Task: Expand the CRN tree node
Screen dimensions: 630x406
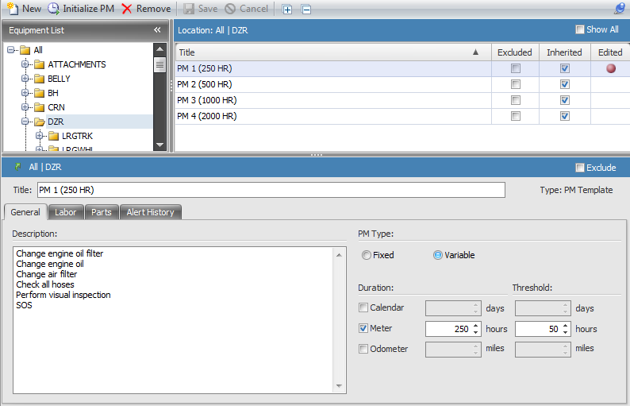Action: click(25, 107)
